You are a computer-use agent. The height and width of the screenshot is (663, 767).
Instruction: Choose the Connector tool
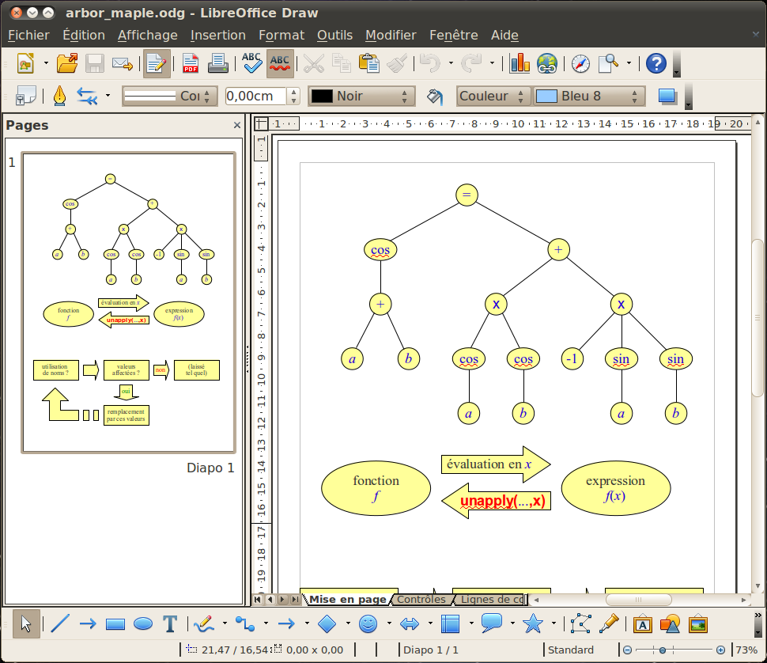[x=245, y=624]
